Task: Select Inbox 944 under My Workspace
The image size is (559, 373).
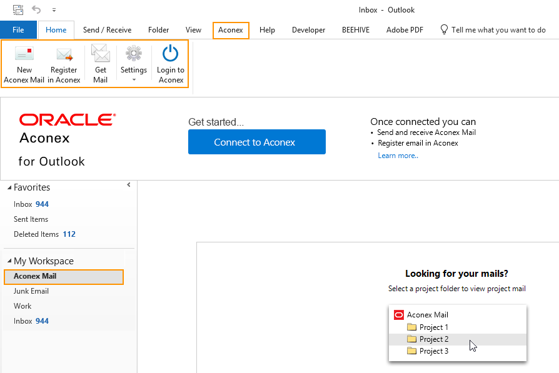Action: pyautogui.click(x=31, y=321)
